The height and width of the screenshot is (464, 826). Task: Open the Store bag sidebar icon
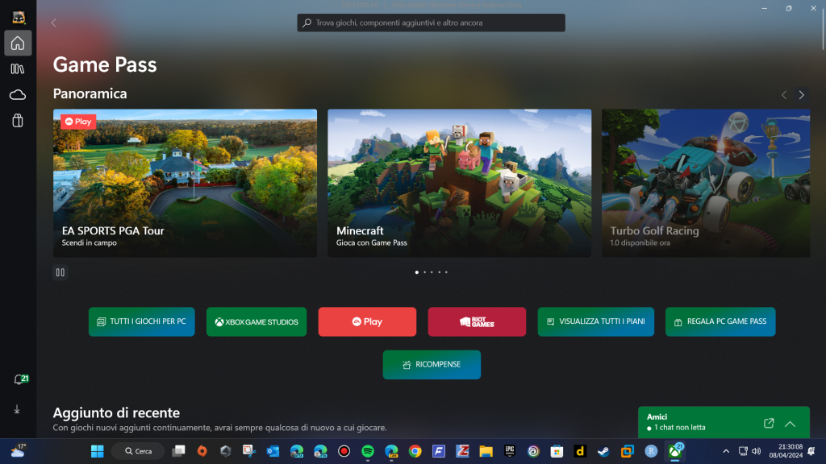tap(18, 121)
